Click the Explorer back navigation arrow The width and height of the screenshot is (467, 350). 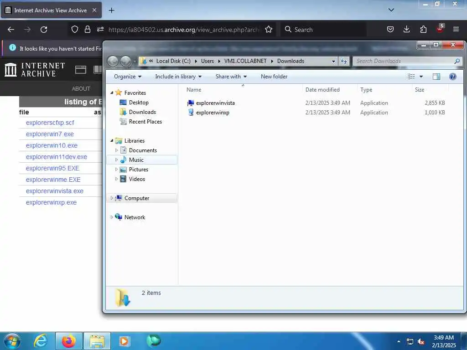(113, 61)
